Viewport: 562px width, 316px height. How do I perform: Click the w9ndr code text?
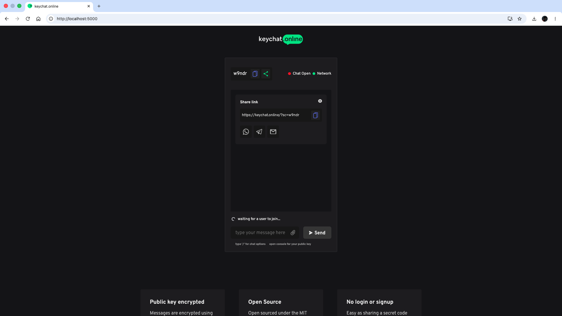coord(240,73)
